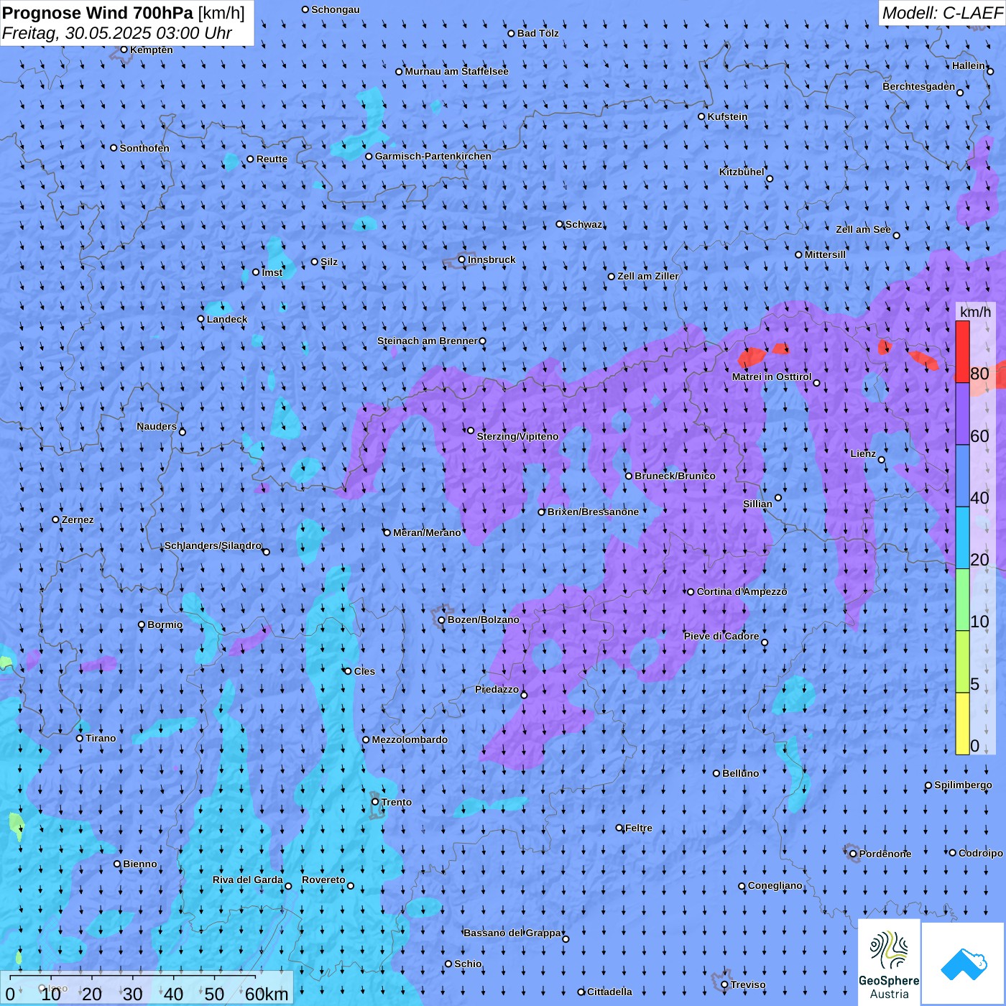Click the red 80 km/h legend color
The image size is (1006, 1006).
(x=962, y=351)
